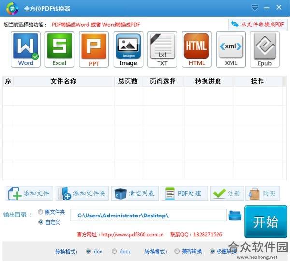Viewport: 290px width, 262px height.
Task: Select the doc format radio button
Action: tap(88, 251)
